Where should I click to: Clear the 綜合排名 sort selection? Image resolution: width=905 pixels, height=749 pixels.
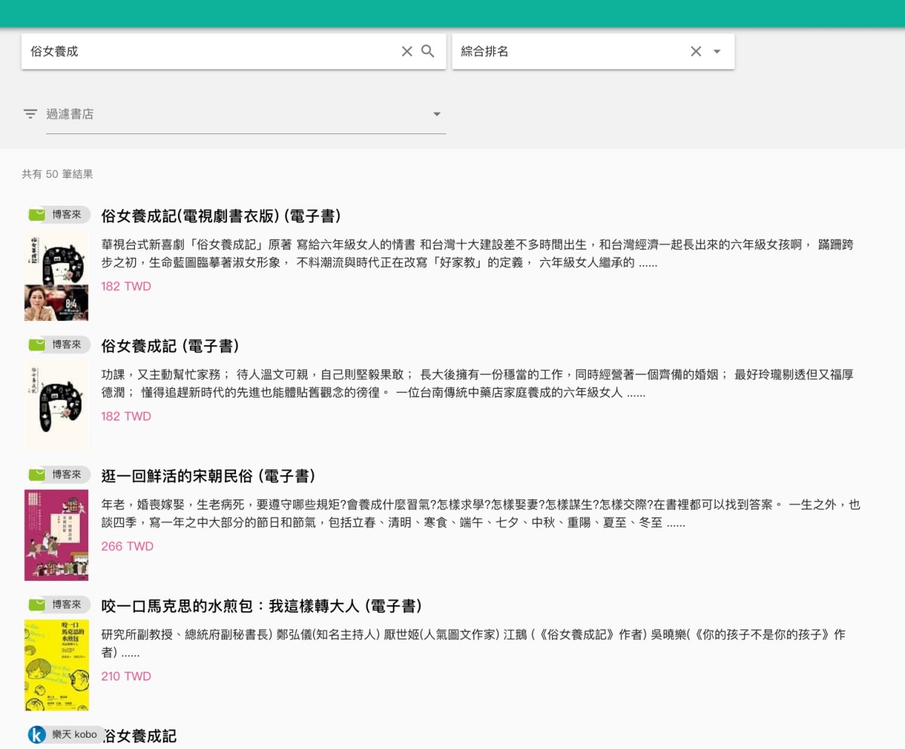click(x=695, y=51)
